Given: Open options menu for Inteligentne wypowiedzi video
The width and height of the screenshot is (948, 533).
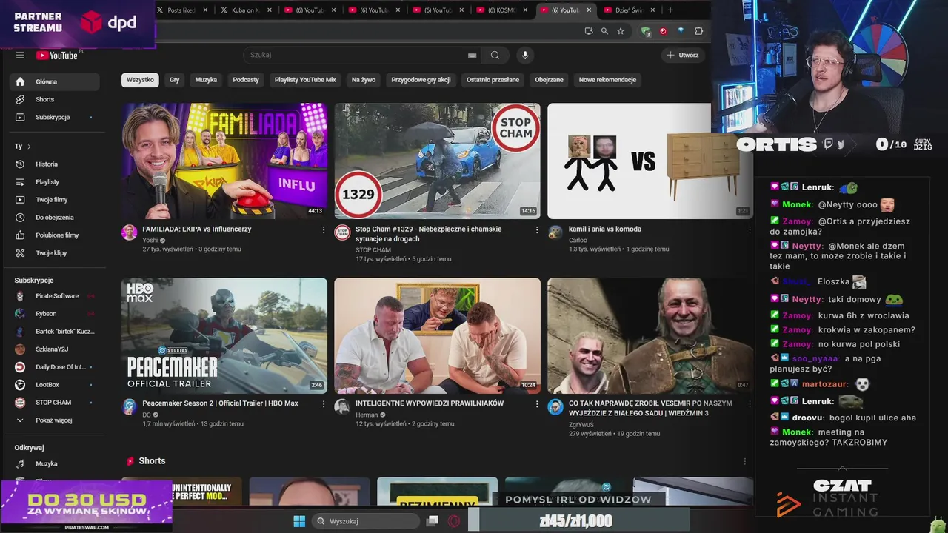Looking at the screenshot, I should coord(537,404).
